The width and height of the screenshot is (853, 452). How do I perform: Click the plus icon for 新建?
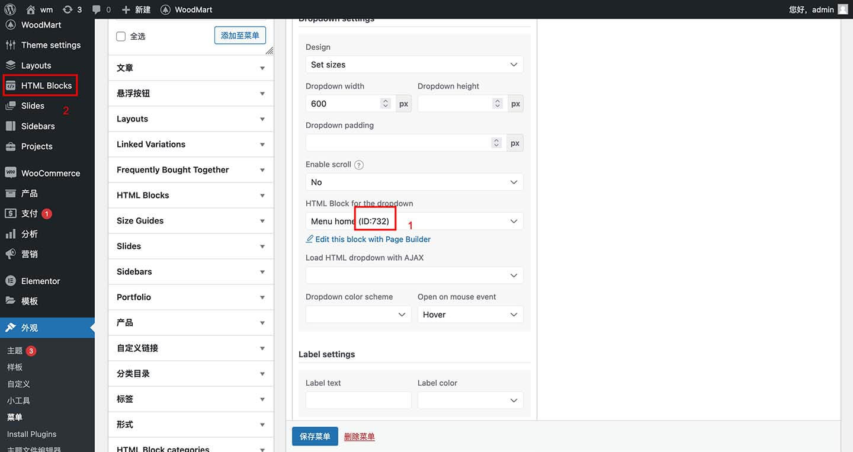click(126, 9)
